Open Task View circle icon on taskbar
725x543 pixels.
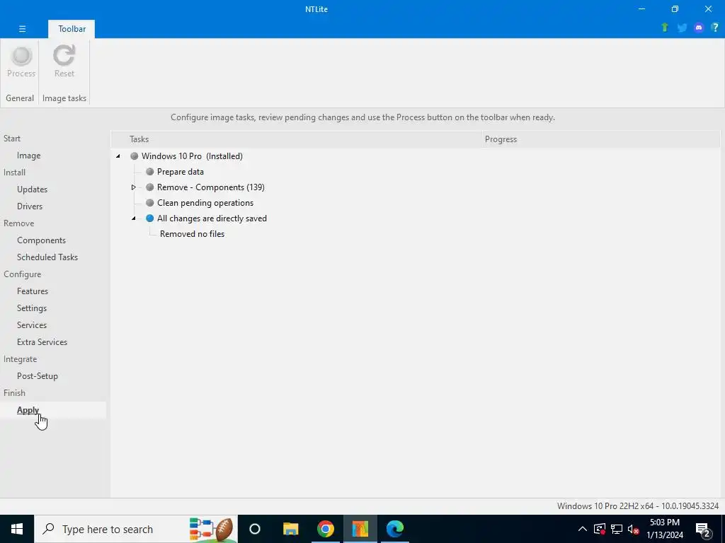tap(255, 529)
